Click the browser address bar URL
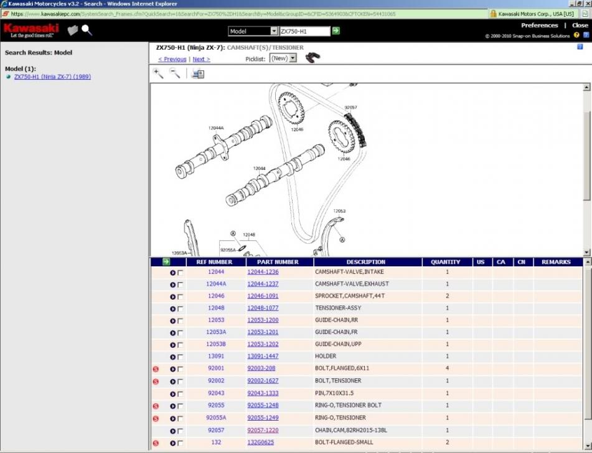 [204, 14]
